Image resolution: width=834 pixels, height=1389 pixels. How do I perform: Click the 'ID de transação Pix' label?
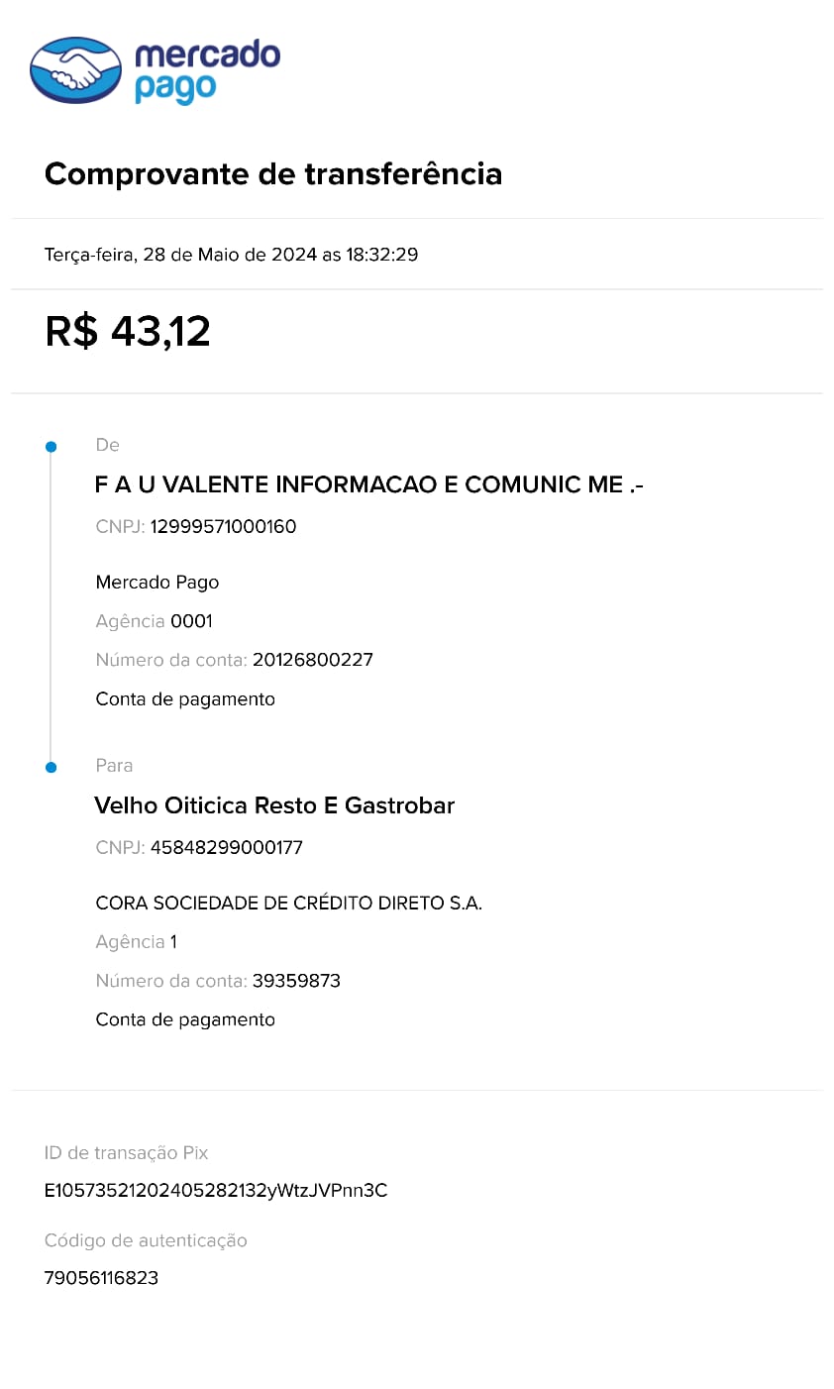(x=127, y=1153)
